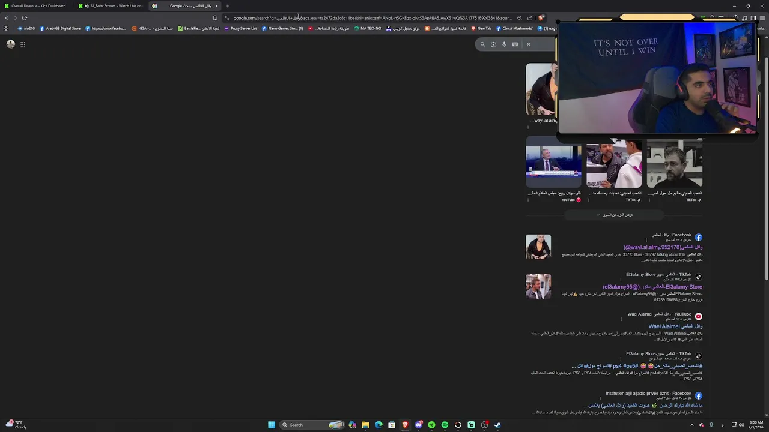Open options for the YouTube result
The image size is (769, 432).
tap(622, 319)
